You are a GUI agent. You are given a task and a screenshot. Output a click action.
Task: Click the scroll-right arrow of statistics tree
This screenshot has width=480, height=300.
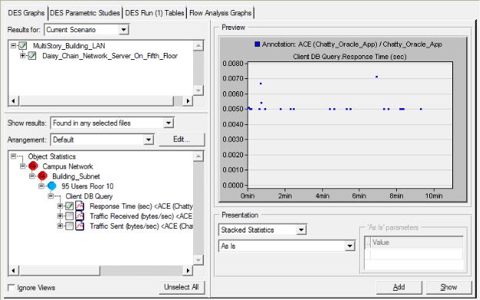tap(188, 270)
